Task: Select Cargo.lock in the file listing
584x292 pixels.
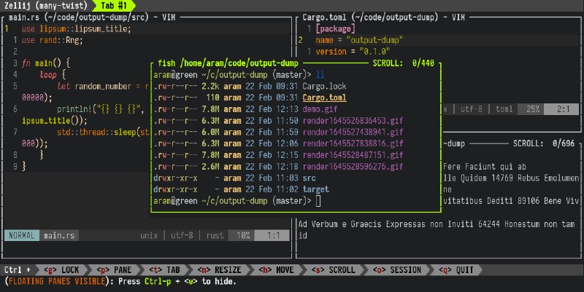Action: (x=325, y=86)
